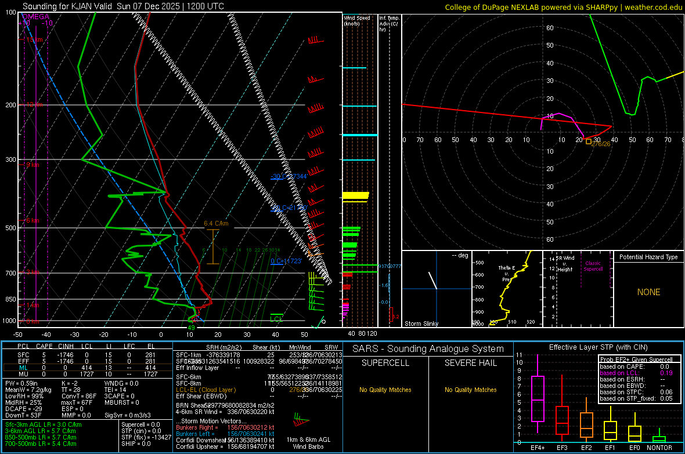Click the LCL-EL (Cloud Layer) row label

point(205,390)
